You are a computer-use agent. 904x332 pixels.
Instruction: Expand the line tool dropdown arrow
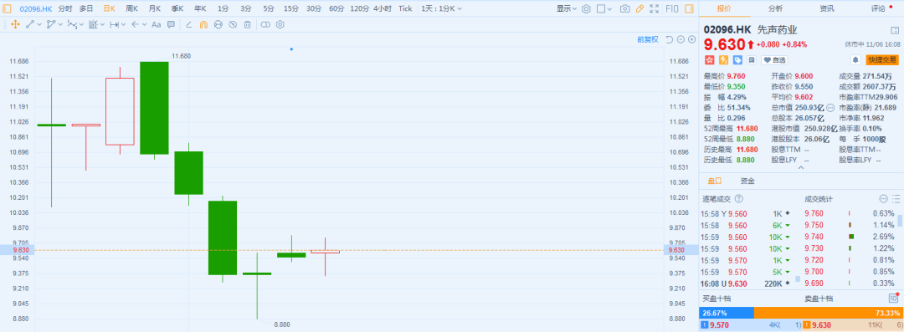pos(39,24)
